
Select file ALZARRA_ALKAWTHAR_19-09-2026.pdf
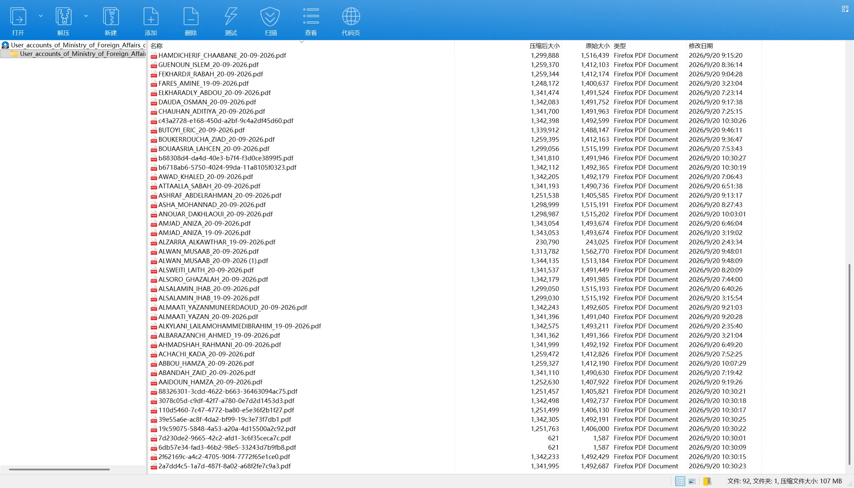click(x=217, y=242)
